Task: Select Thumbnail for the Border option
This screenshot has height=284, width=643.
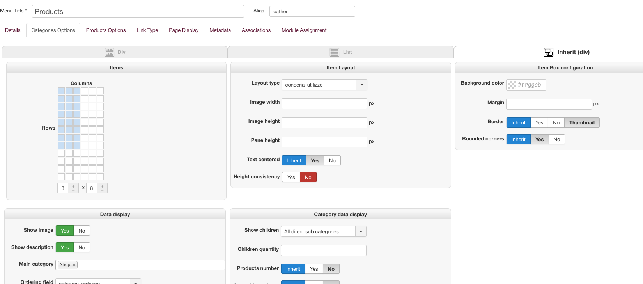Action: tap(582, 123)
